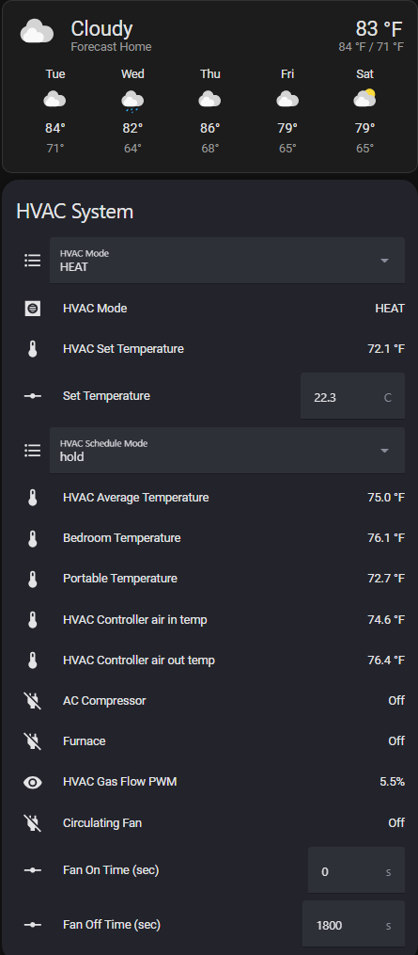Click the AC Compressor entity label
The image size is (418, 955).
(104, 701)
